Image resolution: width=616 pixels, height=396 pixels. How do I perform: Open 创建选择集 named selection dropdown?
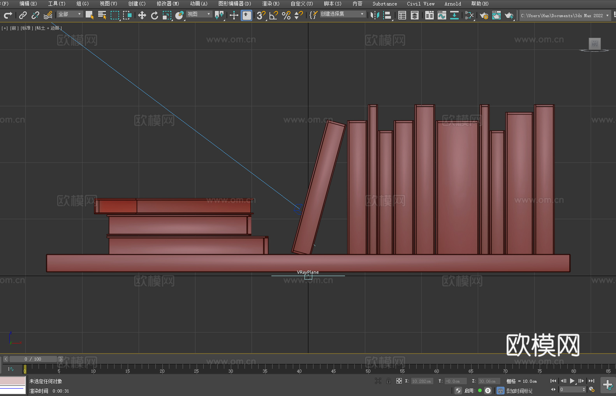[343, 14]
